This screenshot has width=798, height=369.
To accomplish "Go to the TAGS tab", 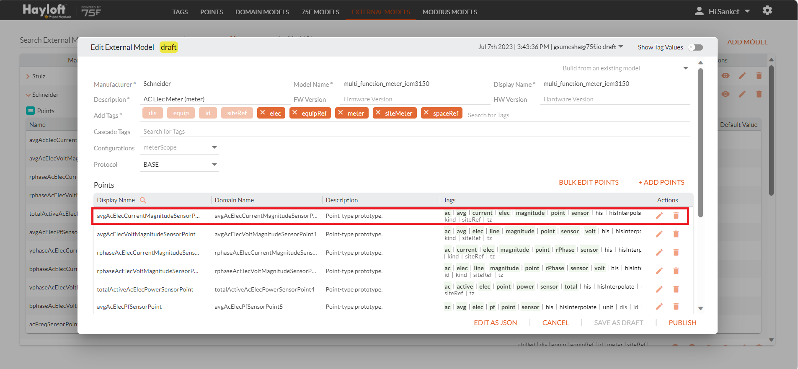I will point(180,12).
